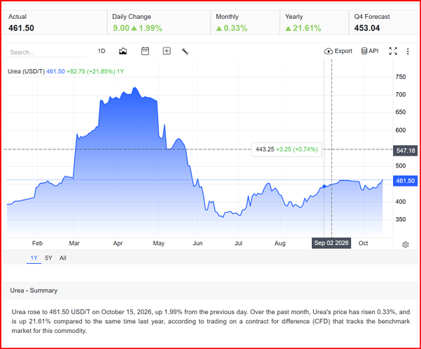Click the 350 price axis label
421x349 pixels.
click(x=400, y=220)
